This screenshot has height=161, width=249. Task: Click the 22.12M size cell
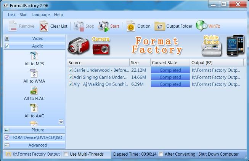pos(139,70)
